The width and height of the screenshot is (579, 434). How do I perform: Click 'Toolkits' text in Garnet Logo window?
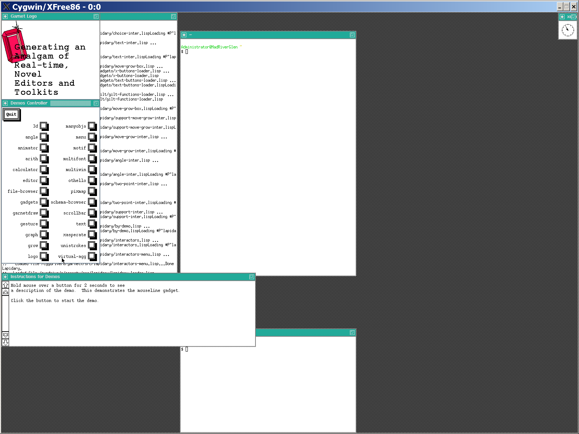pyautogui.click(x=36, y=92)
